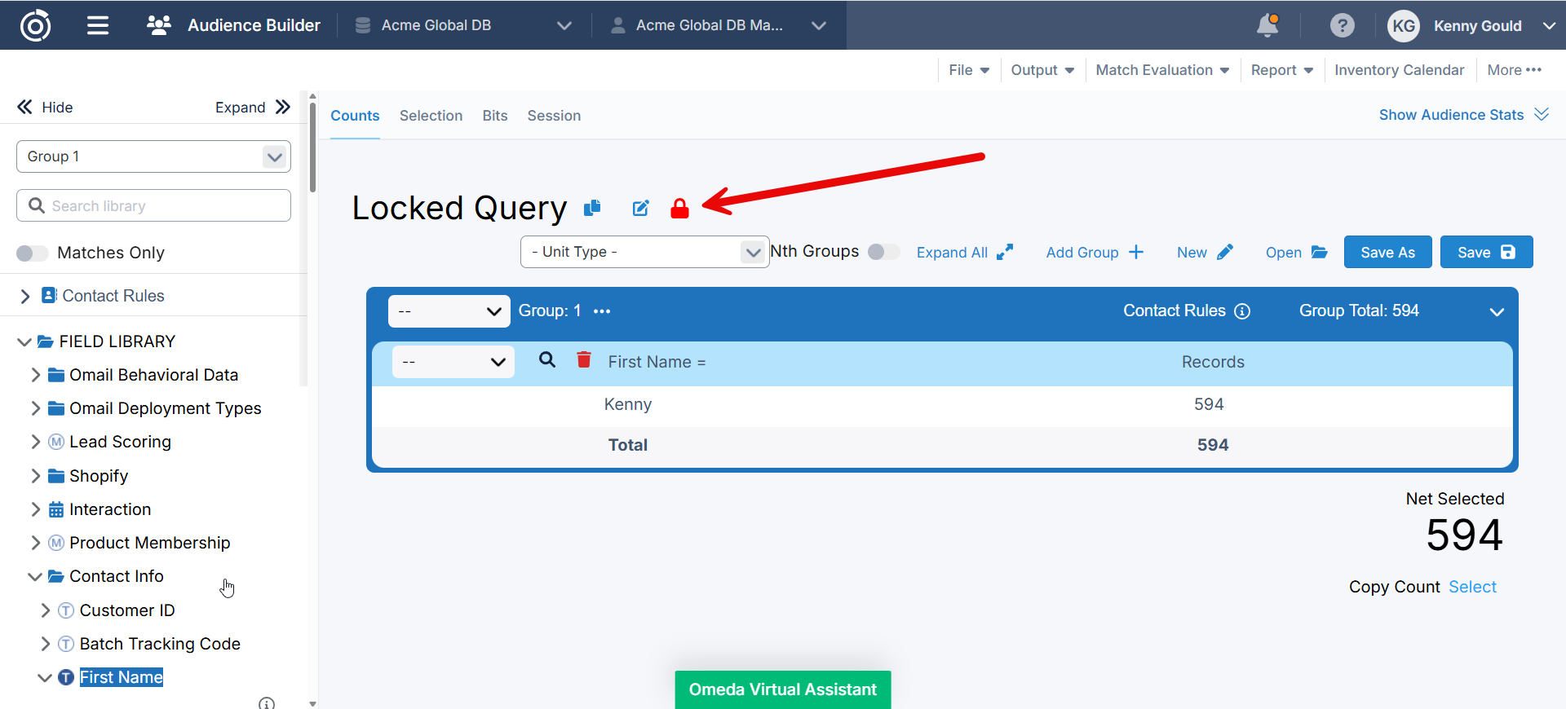Open the Unit Type dropdown

[644, 252]
